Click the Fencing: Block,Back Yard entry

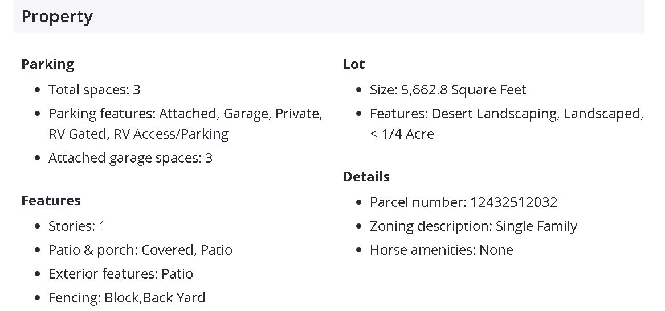pyautogui.click(x=127, y=298)
